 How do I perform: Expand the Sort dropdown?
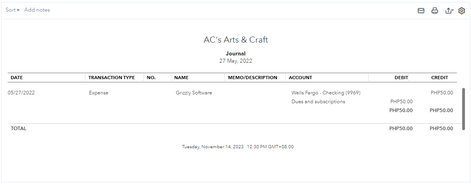[x=12, y=10]
